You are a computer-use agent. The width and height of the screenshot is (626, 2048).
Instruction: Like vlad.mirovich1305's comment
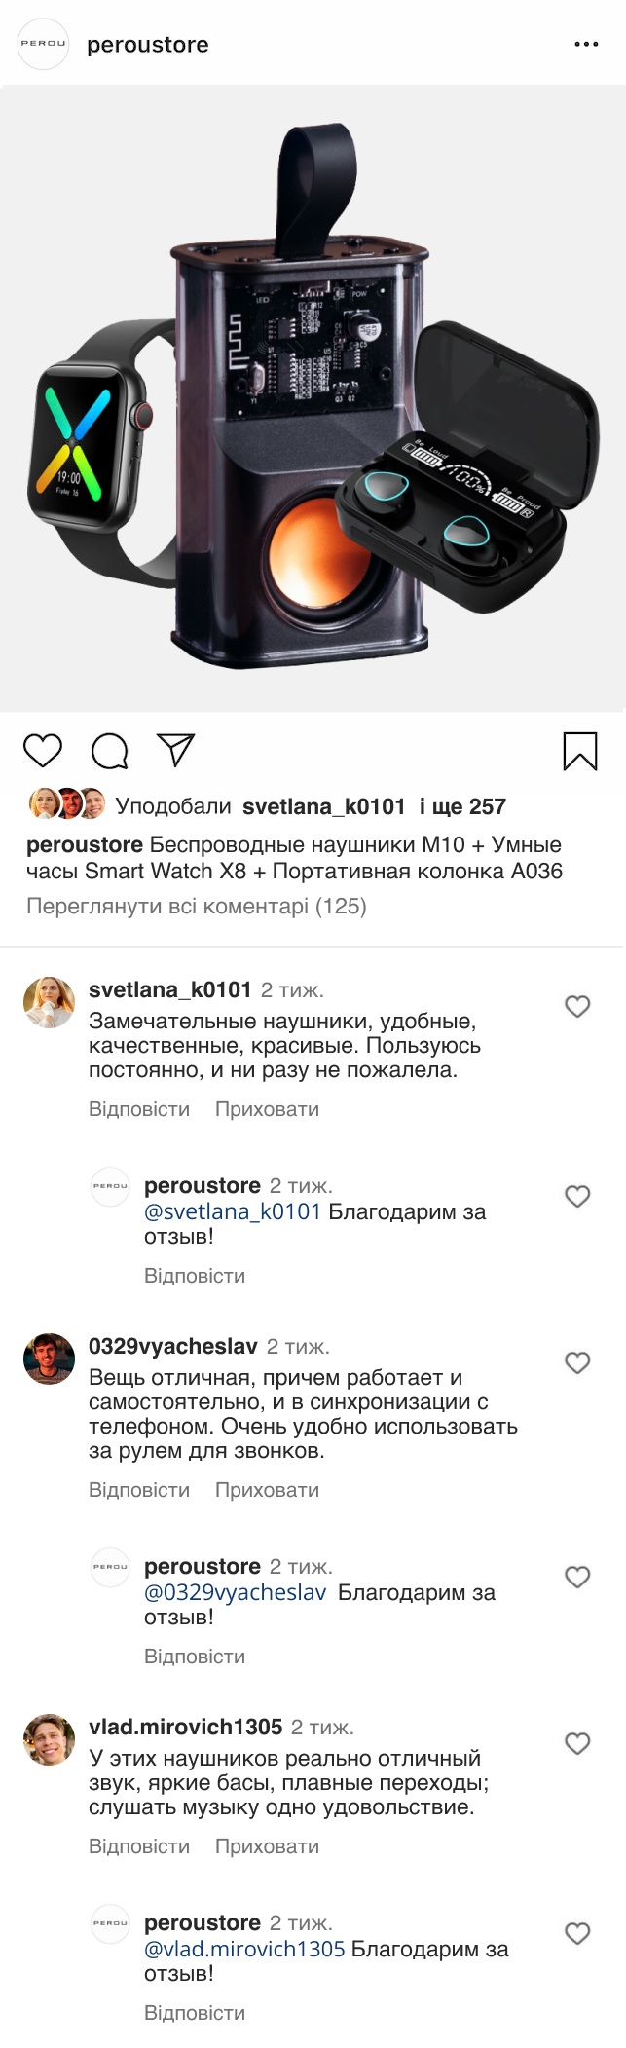577,1743
